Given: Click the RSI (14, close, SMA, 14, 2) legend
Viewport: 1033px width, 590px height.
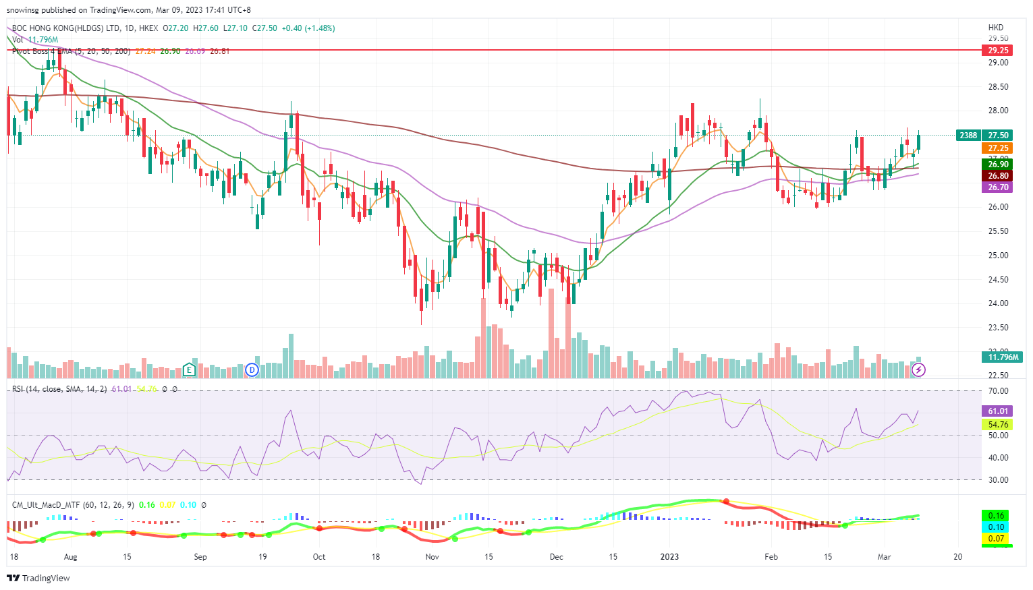Looking at the screenshot, I should click(x=59, y=389).
